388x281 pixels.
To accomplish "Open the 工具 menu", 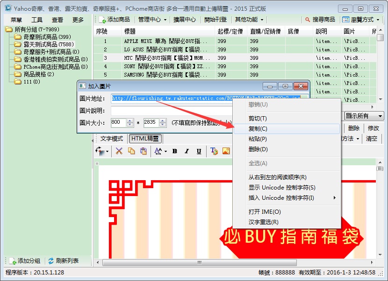I will click(37, 20).
